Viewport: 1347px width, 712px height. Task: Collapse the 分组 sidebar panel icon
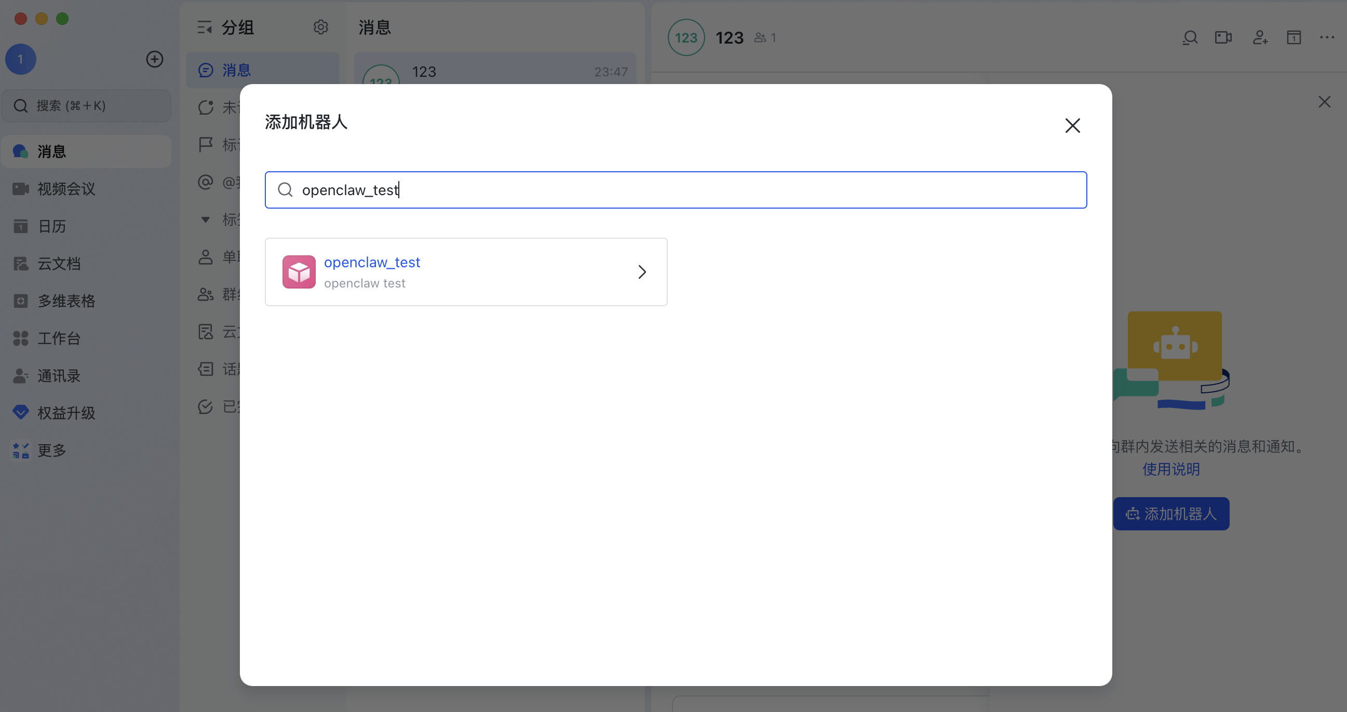pyautogui.click(x=205, y=27)
